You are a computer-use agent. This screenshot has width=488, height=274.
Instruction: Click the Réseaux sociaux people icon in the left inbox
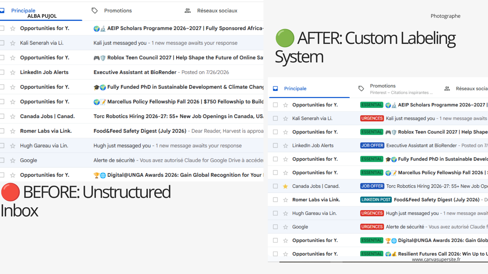coord(188,11)
